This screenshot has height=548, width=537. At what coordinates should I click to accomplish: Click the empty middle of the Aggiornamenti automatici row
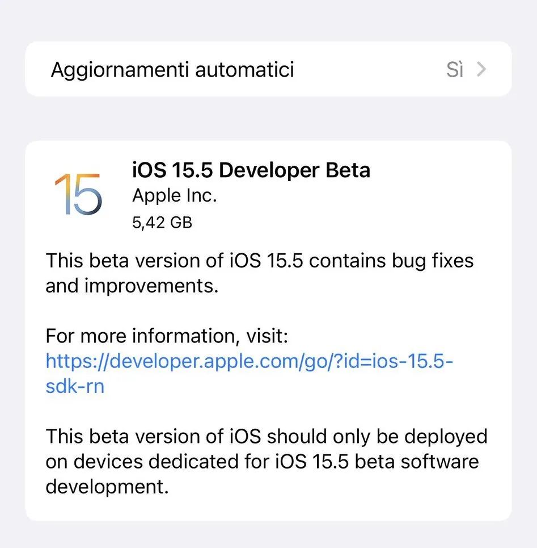coord(369,70)
